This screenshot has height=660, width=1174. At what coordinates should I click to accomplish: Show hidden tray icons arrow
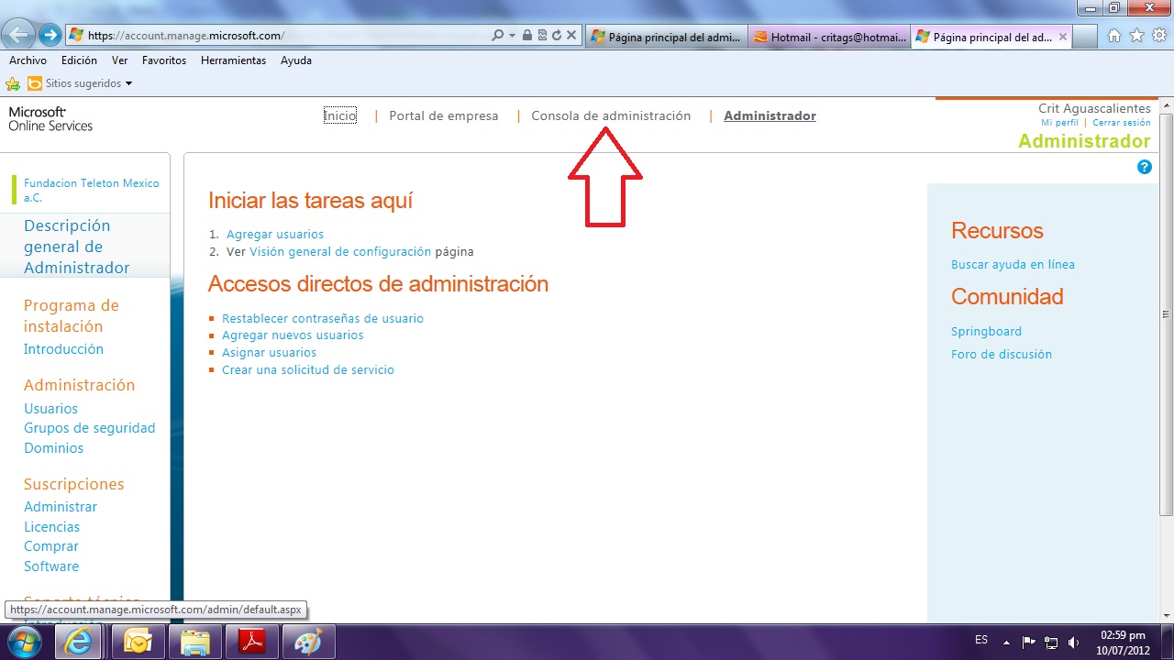click(1007, 642)
